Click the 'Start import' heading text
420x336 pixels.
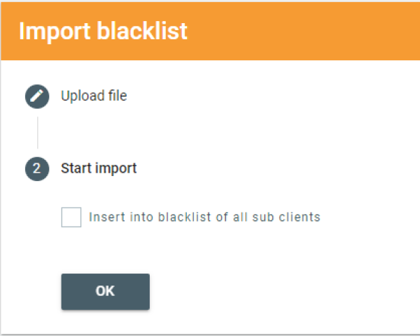pyautogui.click(x=99, y=168)
